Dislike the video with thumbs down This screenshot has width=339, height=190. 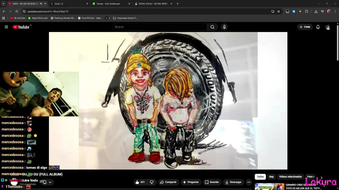152,182
